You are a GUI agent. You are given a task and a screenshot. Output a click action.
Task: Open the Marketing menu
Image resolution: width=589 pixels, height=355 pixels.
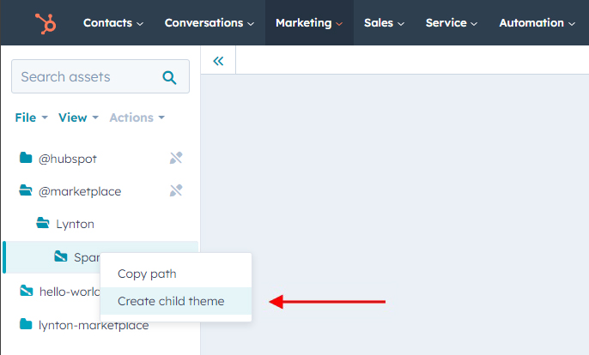tap(309, 23)
